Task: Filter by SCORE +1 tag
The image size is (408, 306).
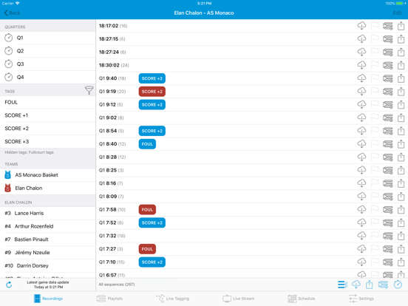Action: 48,115
